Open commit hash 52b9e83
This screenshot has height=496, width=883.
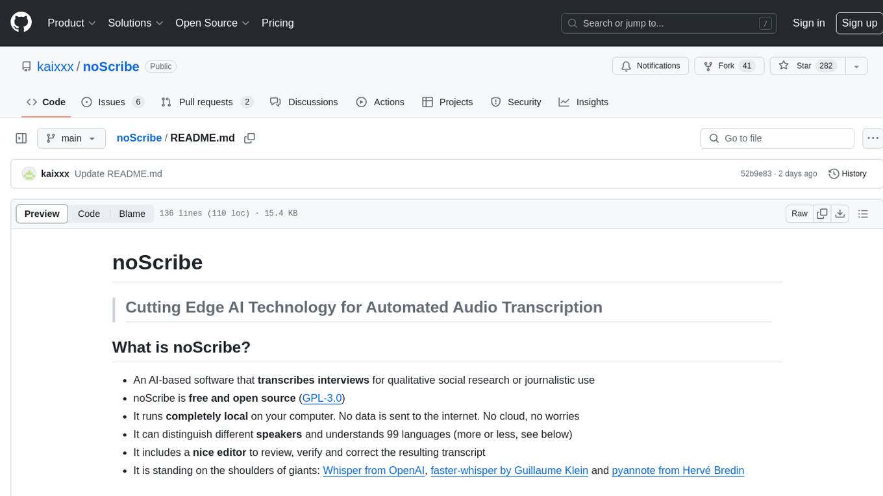point(756,174)
